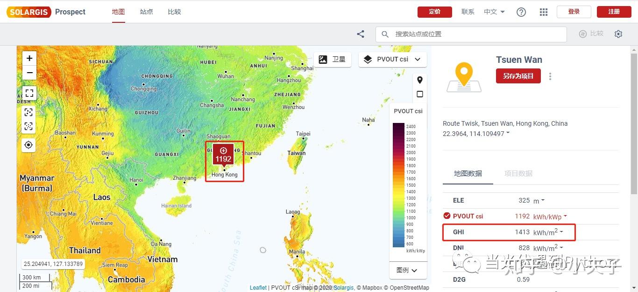Open the 站点 menu item
This screenshot has height=292, width=638.
[146, 12]
